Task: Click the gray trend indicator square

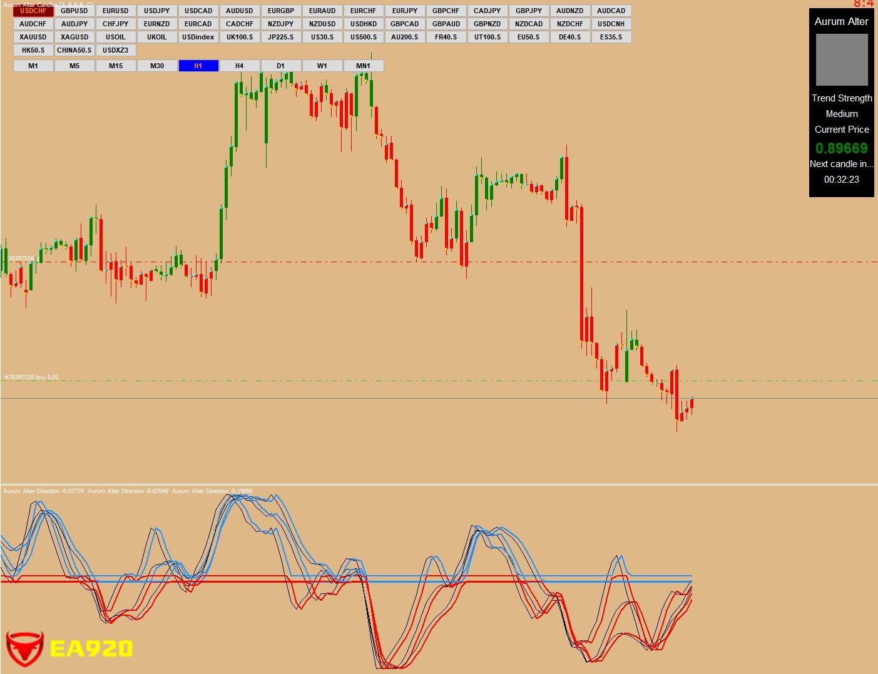Action: pos(842,60)
